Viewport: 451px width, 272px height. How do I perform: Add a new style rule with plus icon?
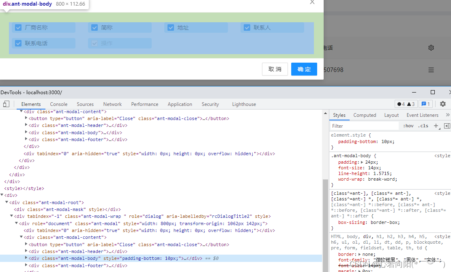pyautogui.click(x=436, y=126)
